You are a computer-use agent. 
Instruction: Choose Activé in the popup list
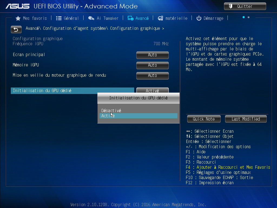point(138,116)
